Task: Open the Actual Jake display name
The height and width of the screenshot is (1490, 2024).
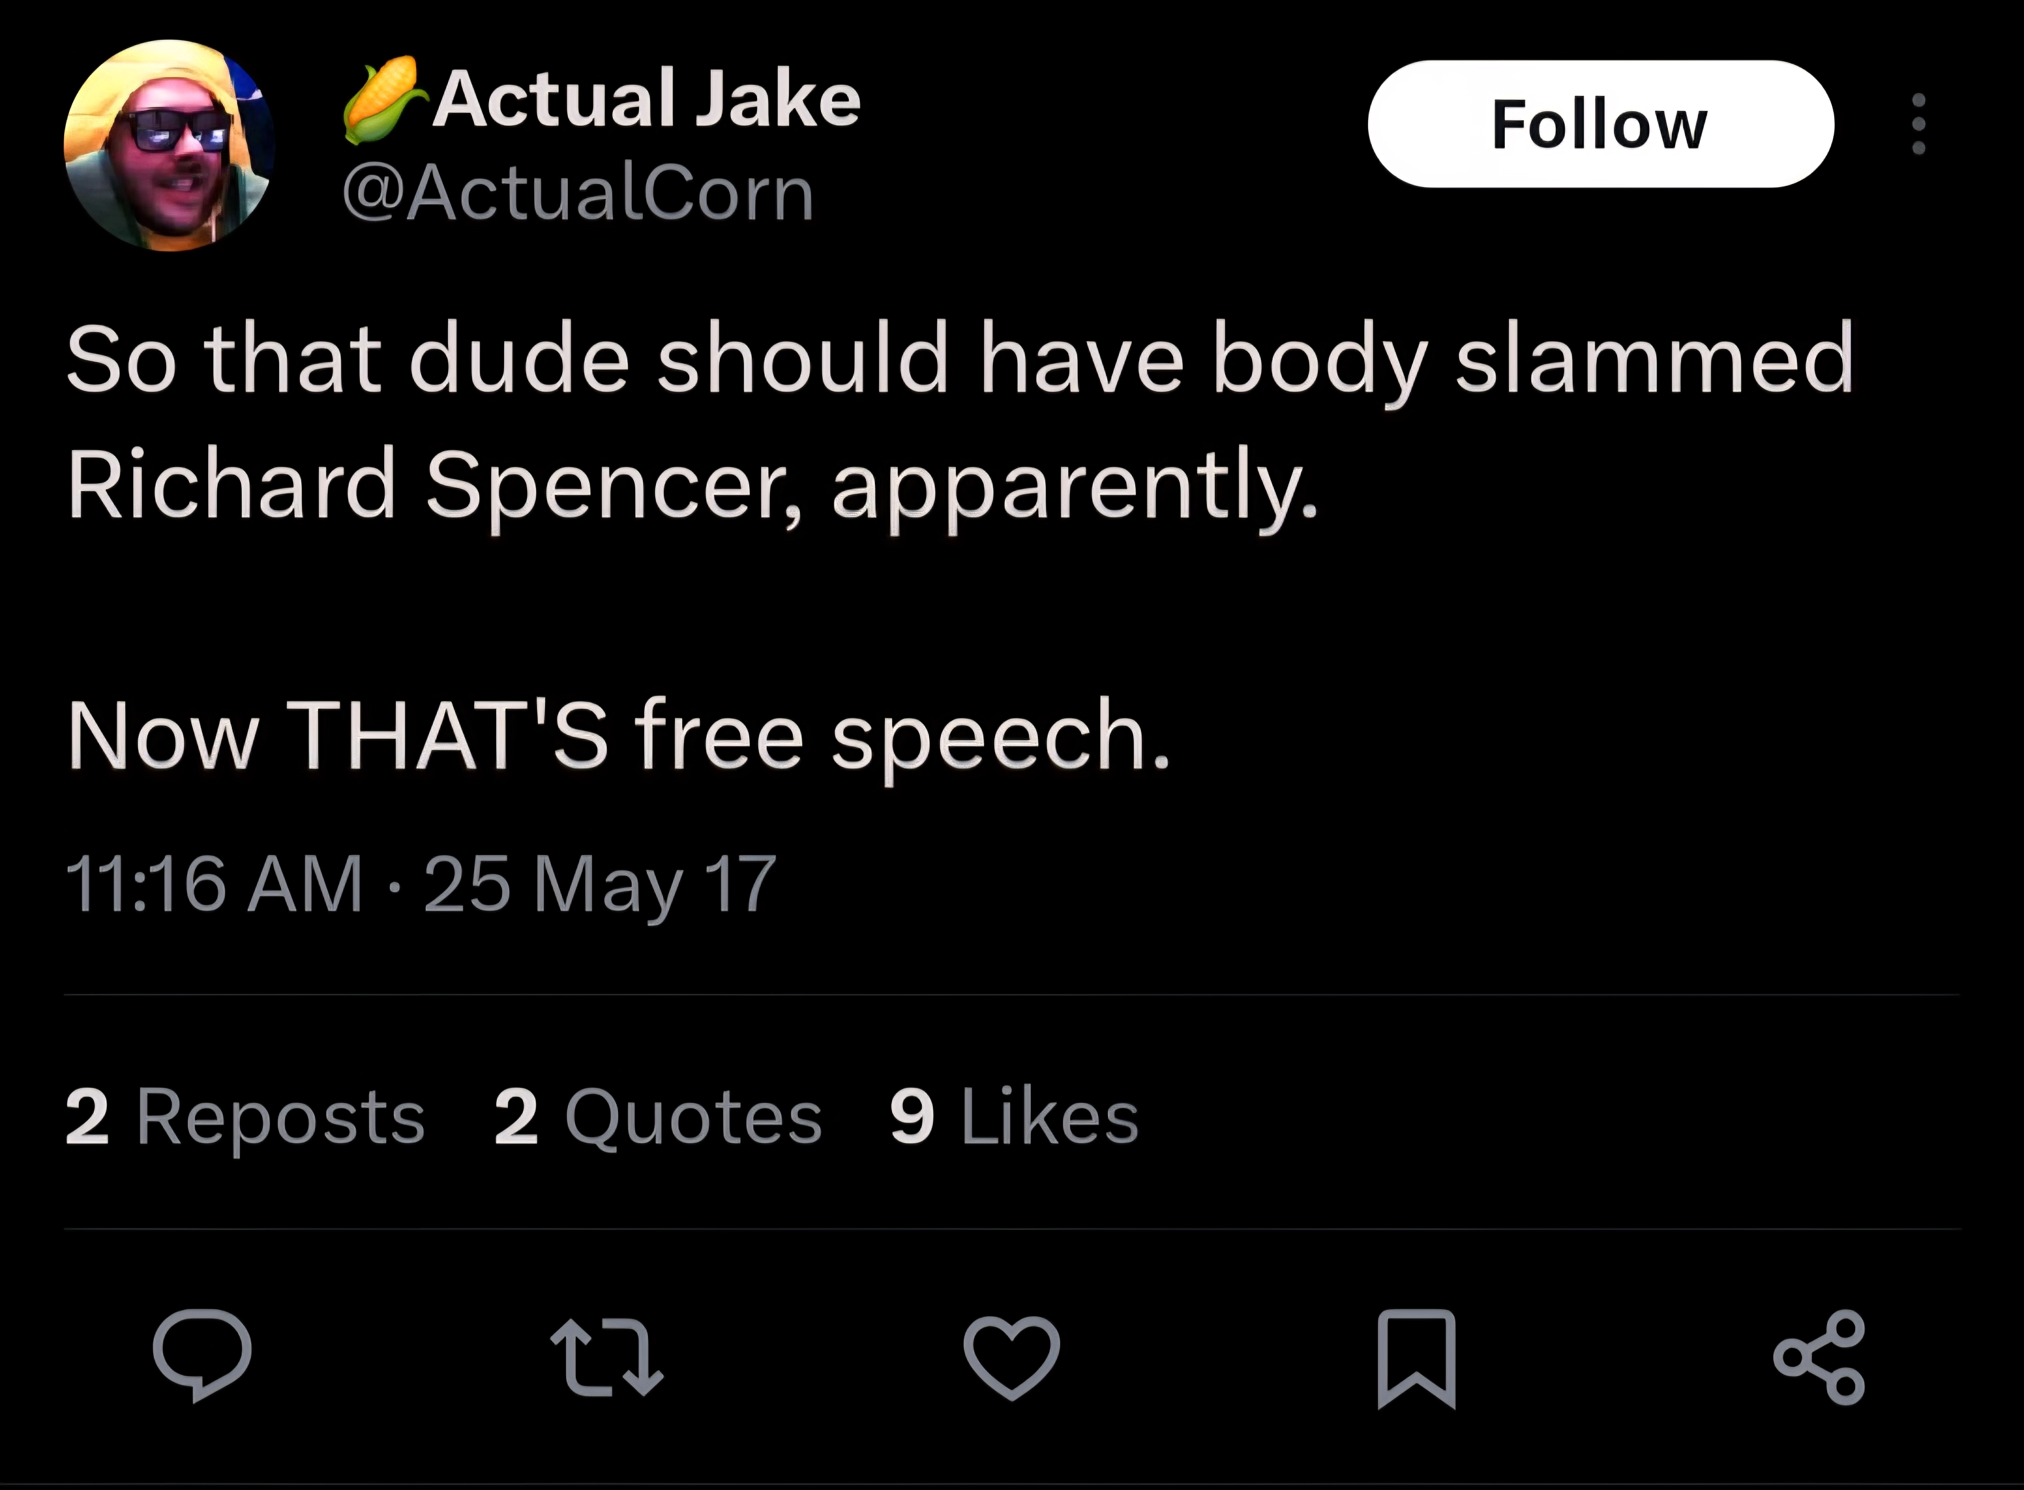Action: coord(646,98)
